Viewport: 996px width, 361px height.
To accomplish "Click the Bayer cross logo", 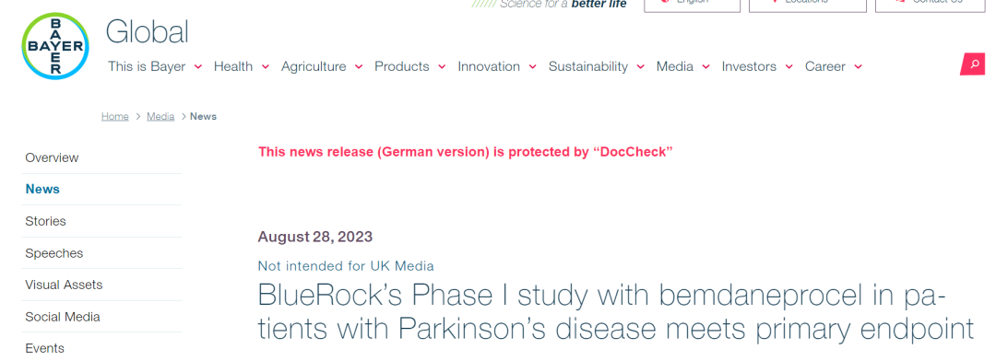I will click(55, 46).
